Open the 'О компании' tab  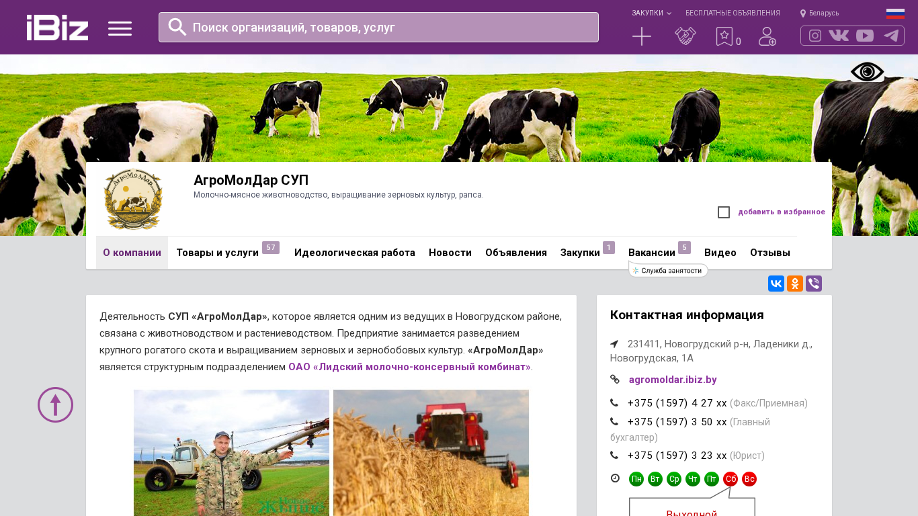tap(132, 253)
